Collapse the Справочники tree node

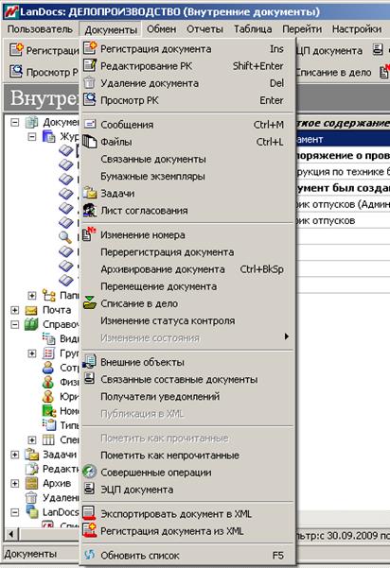pos(14,324)
